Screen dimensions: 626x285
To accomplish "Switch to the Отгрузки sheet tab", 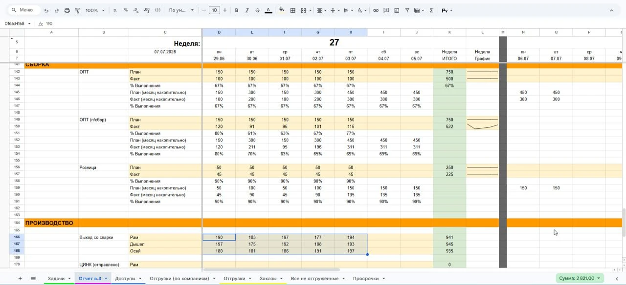I will 237,279.
